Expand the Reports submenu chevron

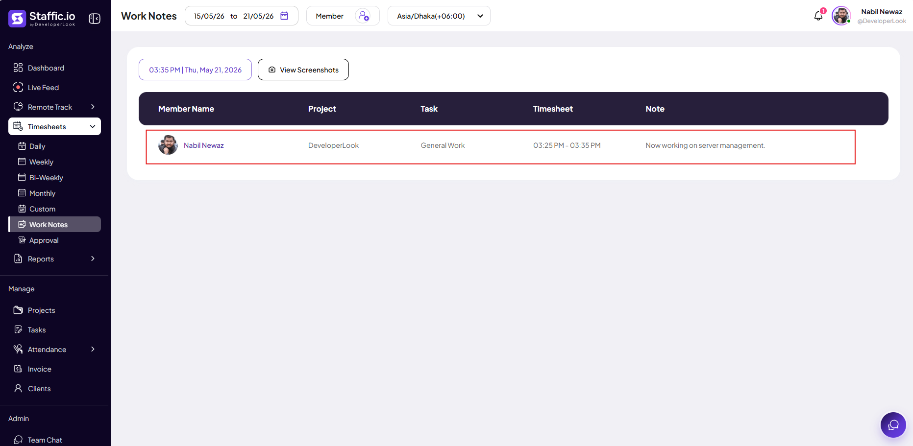click(93, 258)
